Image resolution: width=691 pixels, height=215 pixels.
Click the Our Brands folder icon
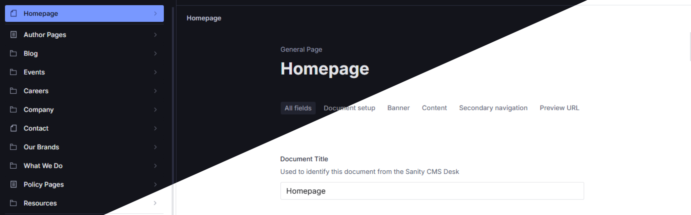pos(13,147)
